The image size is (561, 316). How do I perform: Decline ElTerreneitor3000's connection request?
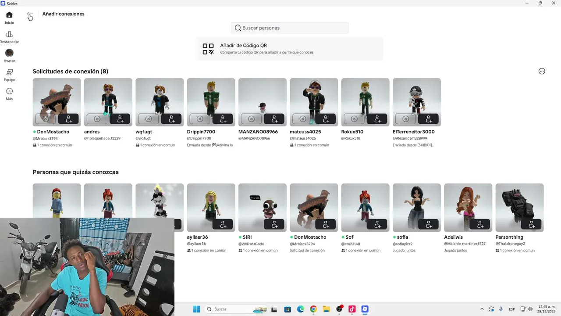pyautogui.click(x=405, y=119)
